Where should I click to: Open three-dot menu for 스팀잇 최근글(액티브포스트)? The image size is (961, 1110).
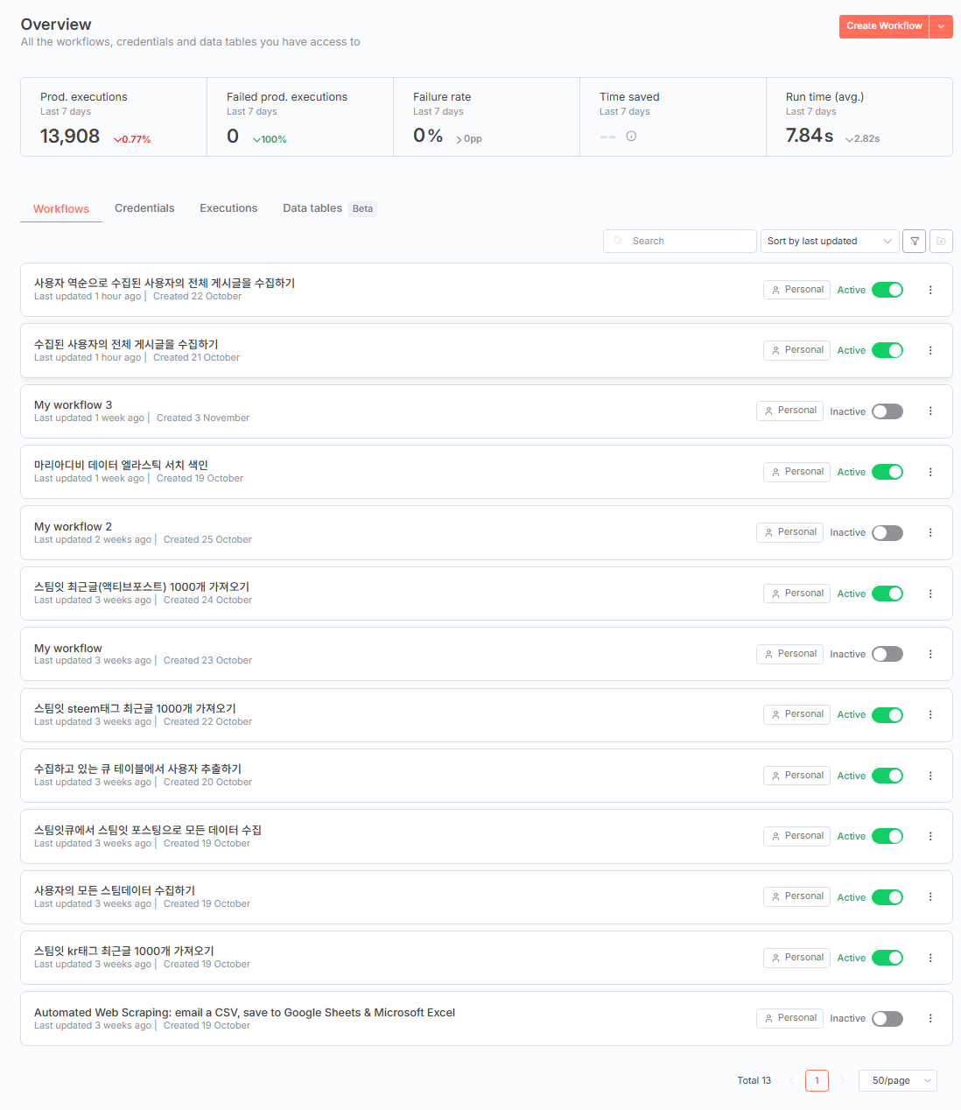[930, 594]
